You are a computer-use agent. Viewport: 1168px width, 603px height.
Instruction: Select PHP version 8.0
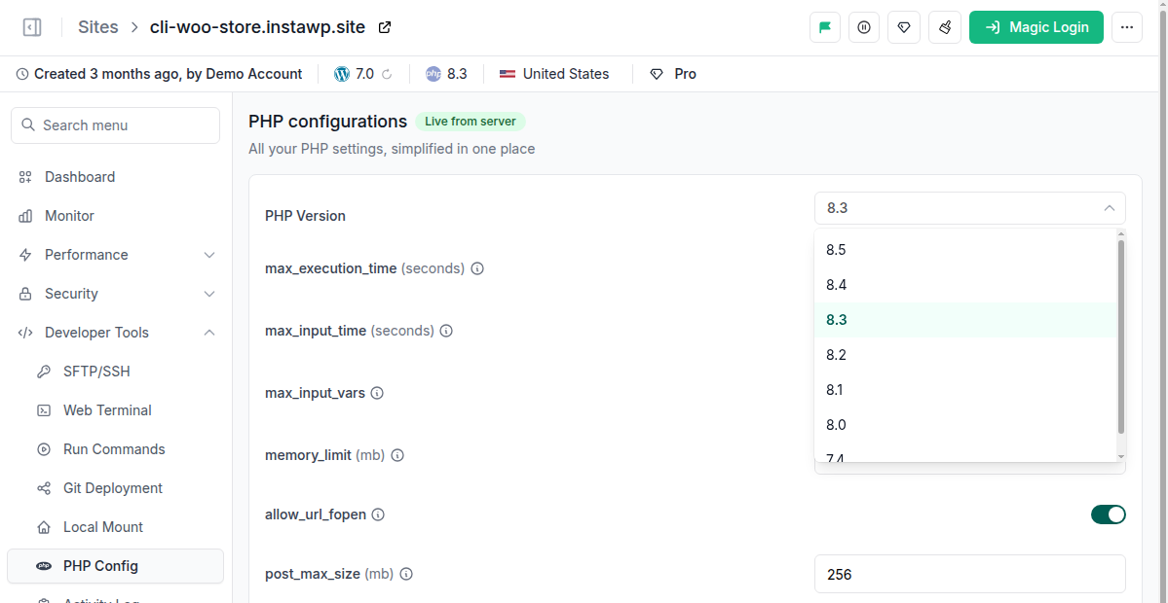[x=965, y=425]
